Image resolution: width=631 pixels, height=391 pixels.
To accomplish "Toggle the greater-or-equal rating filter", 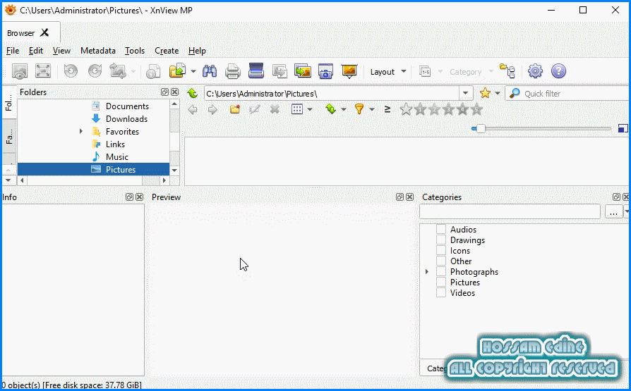I will pyautogui.click(x=387, y=109).
